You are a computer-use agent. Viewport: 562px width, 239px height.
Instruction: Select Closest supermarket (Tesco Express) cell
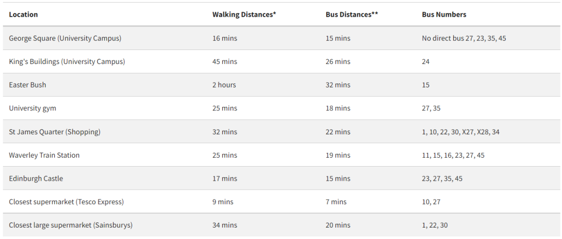(x=66, y=202)
